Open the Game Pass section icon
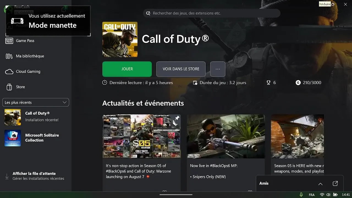The width and height of the screenshot is (352, 198). (x=9, y=41)
